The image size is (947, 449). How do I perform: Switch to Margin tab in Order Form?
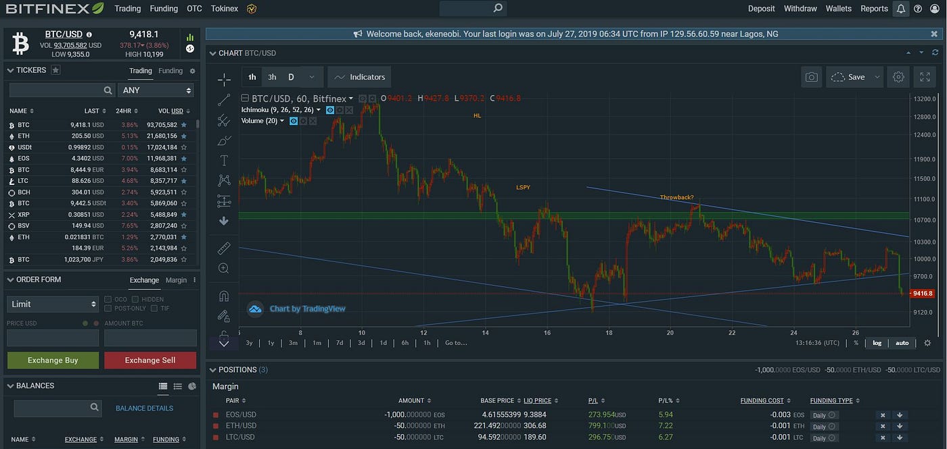click(x=176, y=280)
